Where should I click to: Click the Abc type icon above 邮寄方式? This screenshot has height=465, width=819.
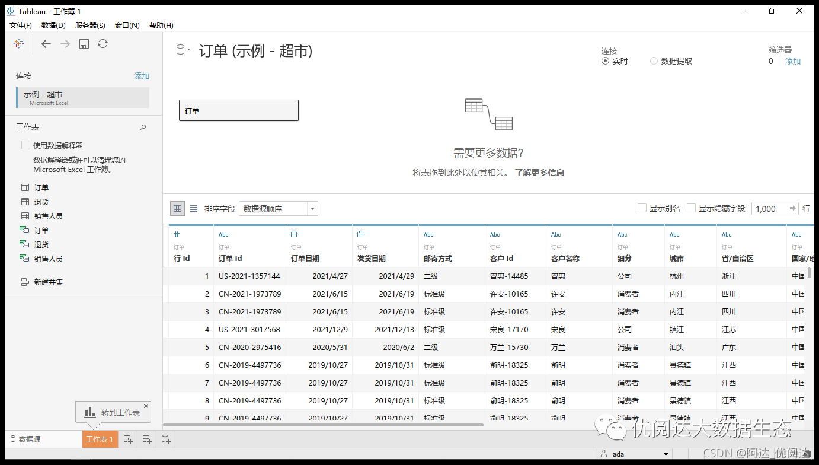coord(428,235)
